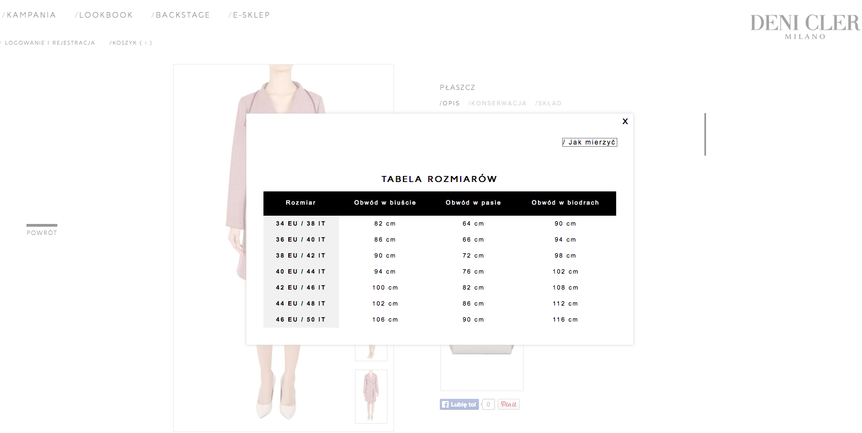Select the 40 EU / 44 IT row
This screenshot has height=433, width=862.
click(440, 271)
